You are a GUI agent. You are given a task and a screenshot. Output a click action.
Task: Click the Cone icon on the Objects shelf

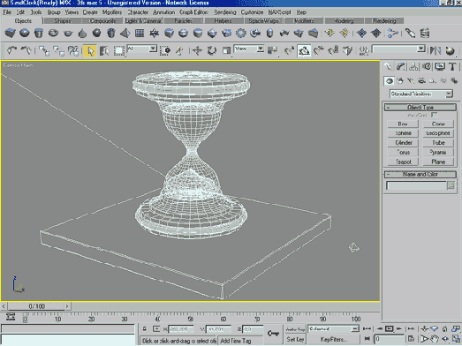[82, 33]
